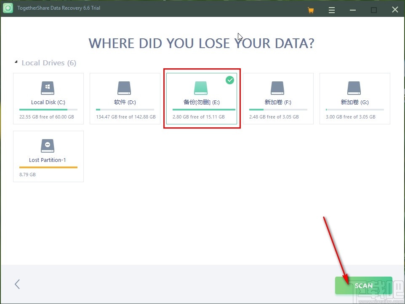
Task: Start scanning with the SCAN button
Action: 363,285
